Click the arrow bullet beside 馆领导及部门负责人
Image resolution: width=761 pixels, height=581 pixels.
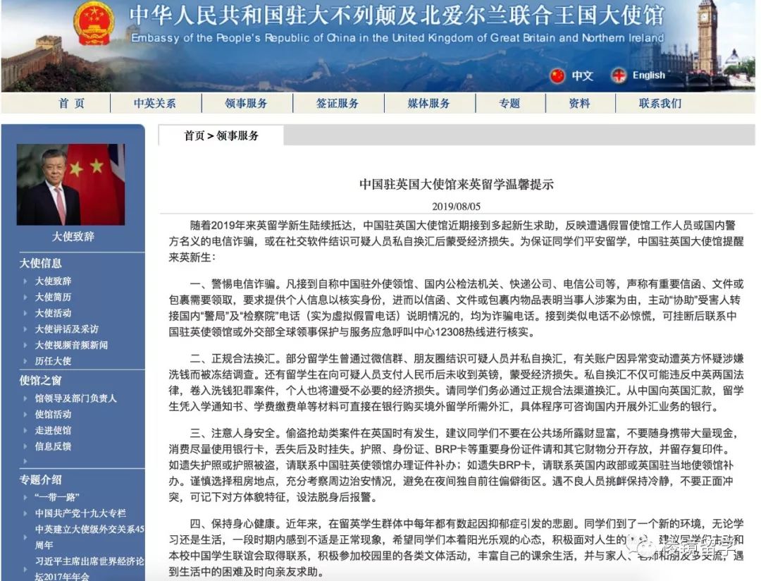point(26,398)
